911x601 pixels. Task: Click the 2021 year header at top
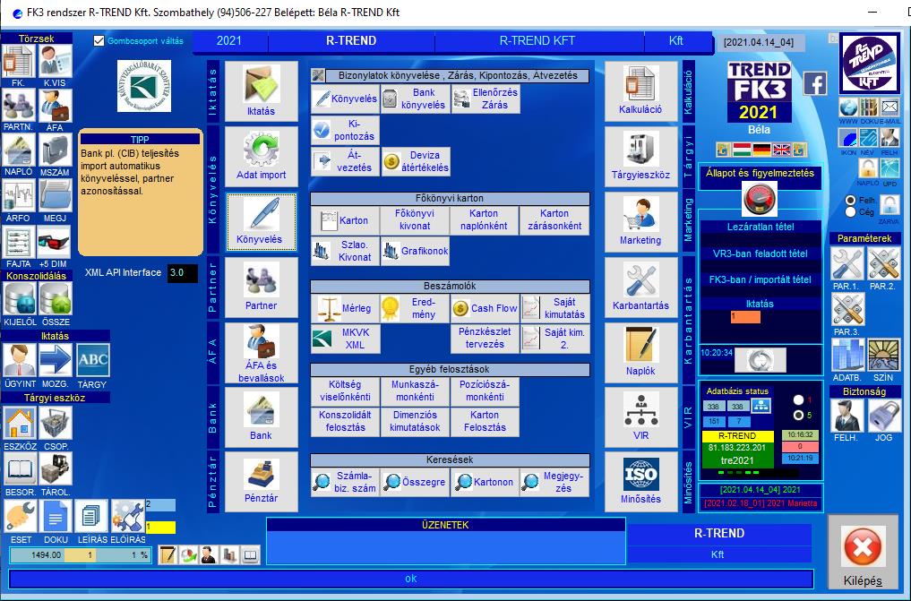click(x=229, y=40)
